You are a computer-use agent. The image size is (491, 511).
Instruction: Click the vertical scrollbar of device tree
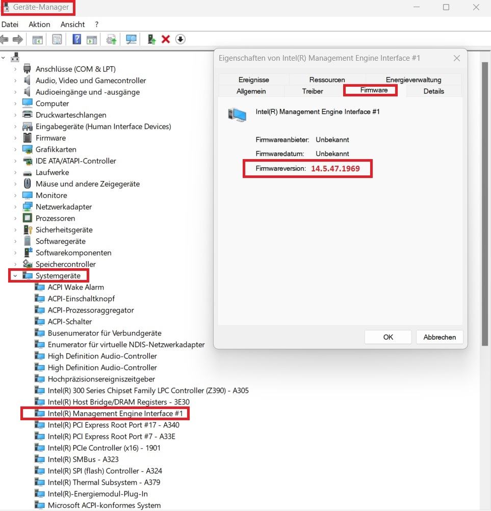click(x=484, y=203)
